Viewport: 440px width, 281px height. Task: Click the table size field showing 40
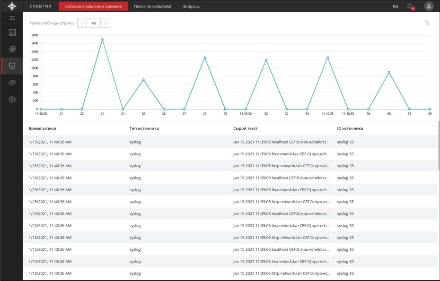pyautogui.click(x=94, y=23)
